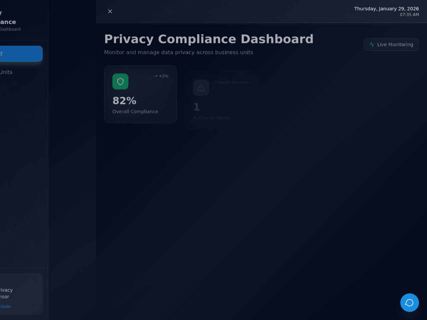
Task: Click the Thursday, January 29, 2026 date
Action: 387,9
